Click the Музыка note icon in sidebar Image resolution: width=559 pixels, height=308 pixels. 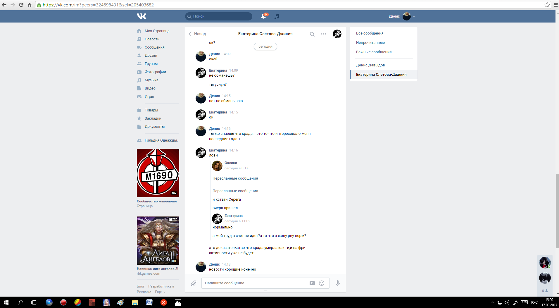[x=139, y=80]
